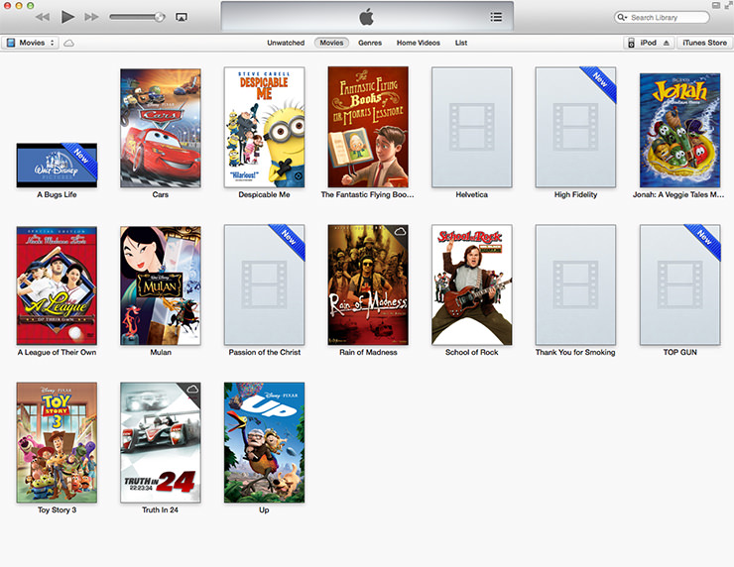Image resolution: width=734 pixels, height=567 pixels.
Task: Select Thank You for Smoking placeholder artwork
Action: coord(575,284)
